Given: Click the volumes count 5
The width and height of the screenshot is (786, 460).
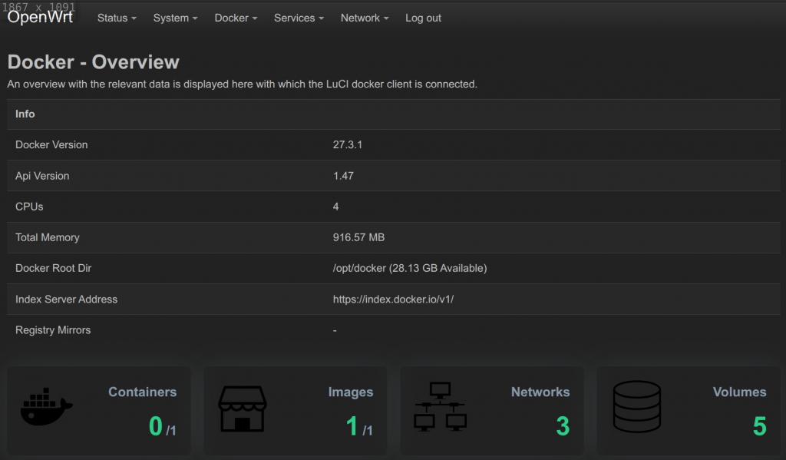Looking at the screenshot, I should [x=759, y=426].
